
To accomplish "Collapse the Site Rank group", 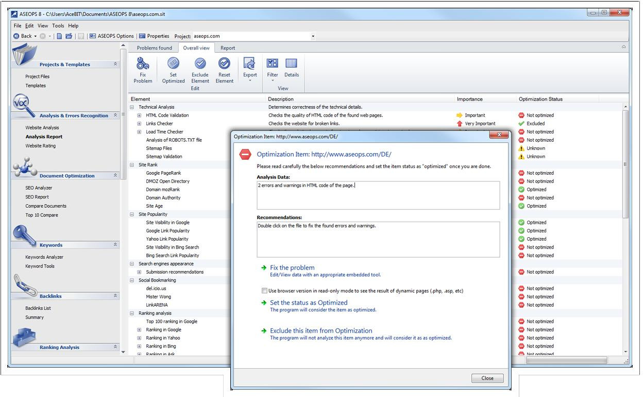I will (132, 165).
